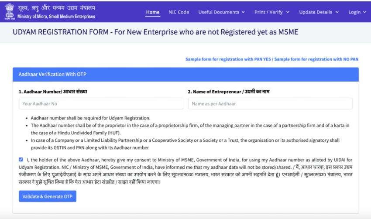Click the national emblem logo icon
This screenshot has height=219, width=371.
click(x=10, y=12)
